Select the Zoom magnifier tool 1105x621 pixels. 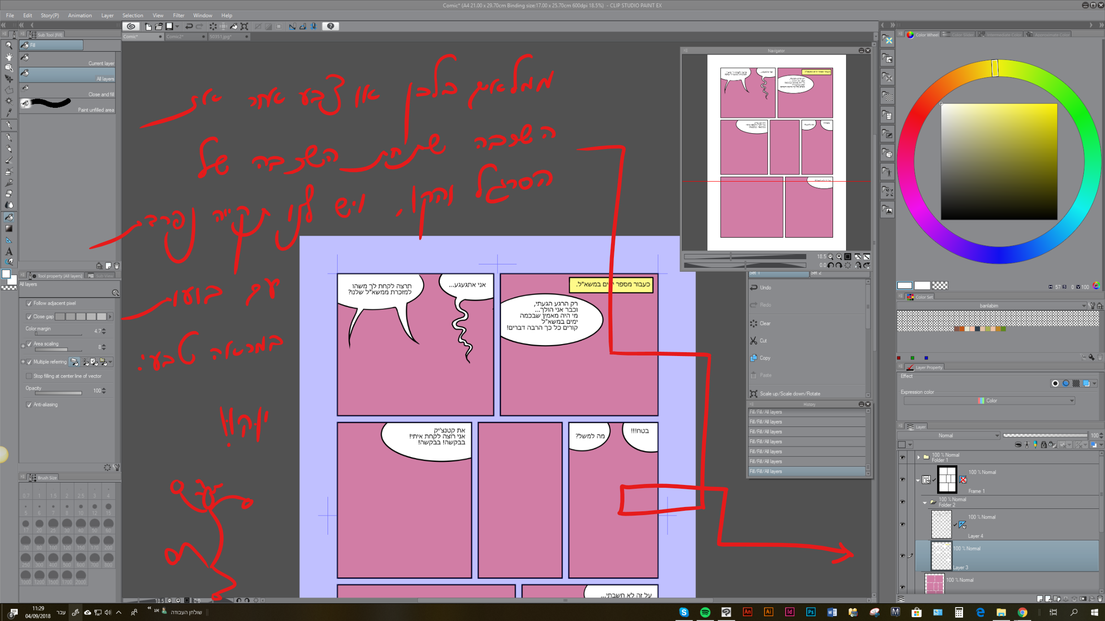[9, 45]
